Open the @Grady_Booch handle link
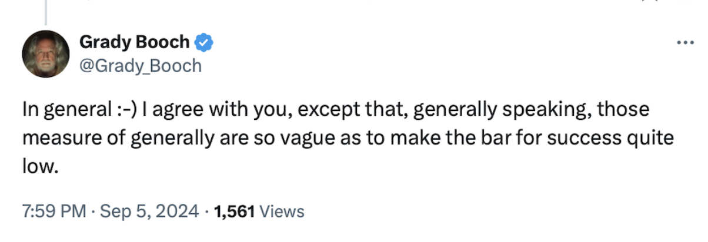This screenshot has width=708, height=242. (x=139, y=65)
